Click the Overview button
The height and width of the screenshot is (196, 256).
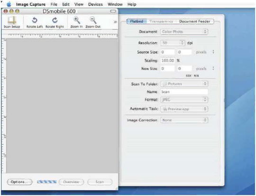[71, 182]
